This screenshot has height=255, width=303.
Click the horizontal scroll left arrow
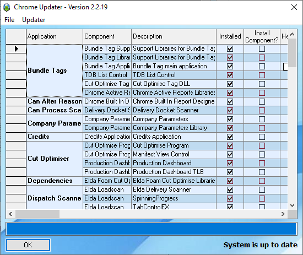(x=11, y=214)
